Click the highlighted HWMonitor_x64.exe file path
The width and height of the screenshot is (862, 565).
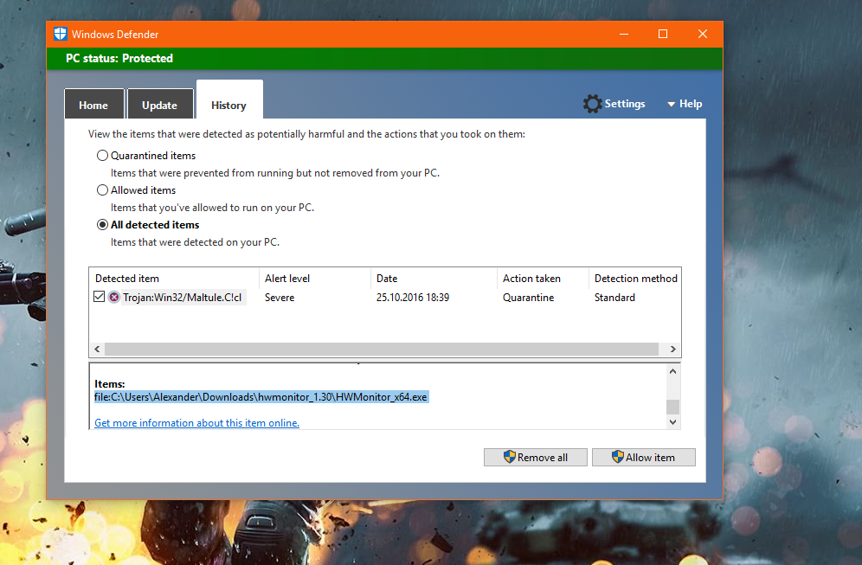[261, 397]
